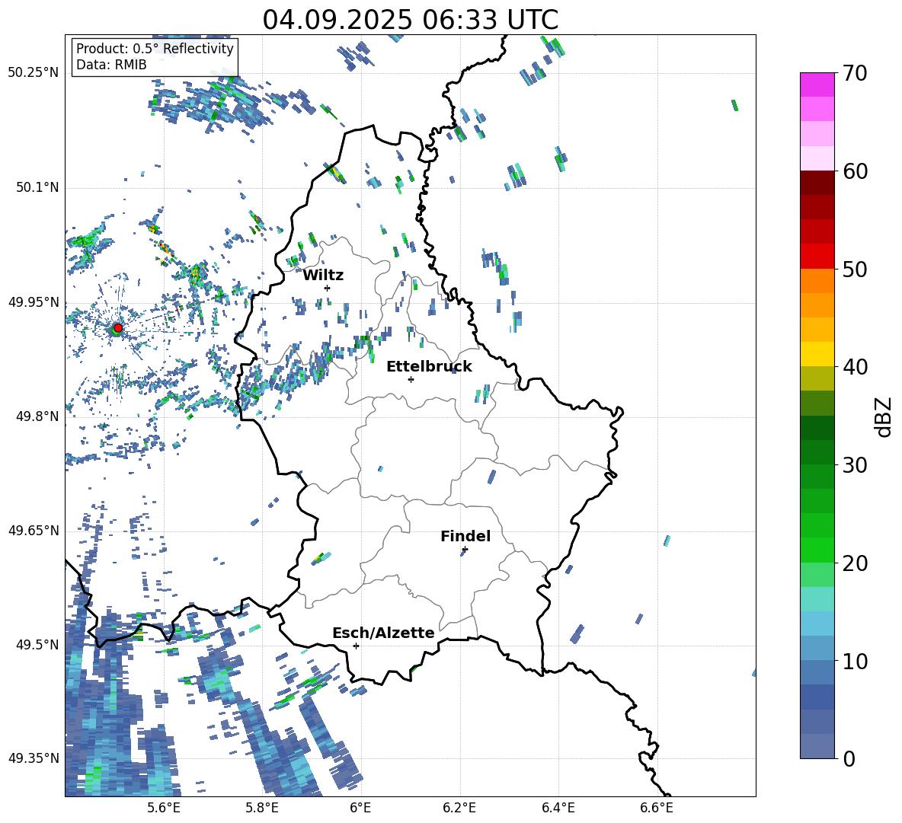
Task: Click the Findel city label
Action: [x=465, y=536]
